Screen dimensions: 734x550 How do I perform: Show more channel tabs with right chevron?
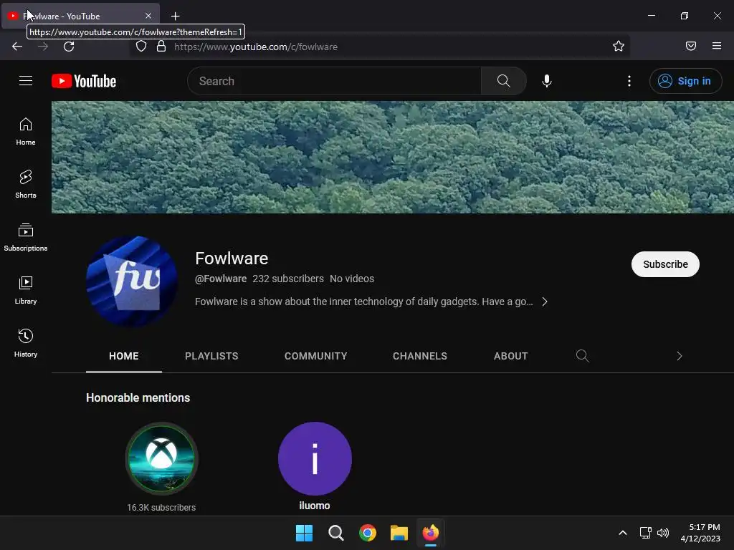point(680,356)
